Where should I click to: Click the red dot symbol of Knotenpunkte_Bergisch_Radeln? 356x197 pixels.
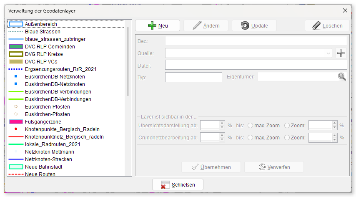(16, 129)
